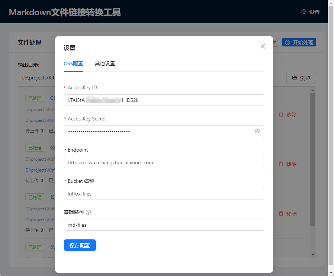The width and height of the screenshot is (334, 276).
Task: Open the settings gear icon in the header
Action: click(x=304, y=11)
